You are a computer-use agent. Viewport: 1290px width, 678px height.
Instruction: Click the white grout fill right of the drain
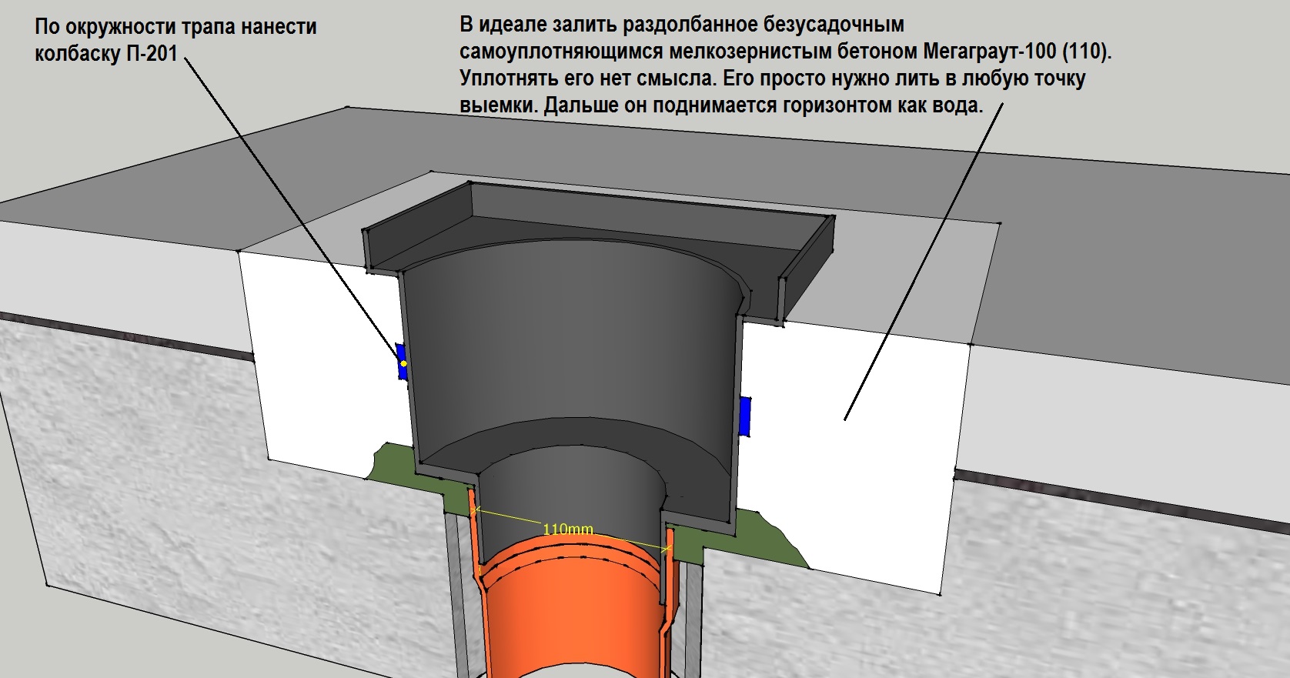(x=854, y=454)
